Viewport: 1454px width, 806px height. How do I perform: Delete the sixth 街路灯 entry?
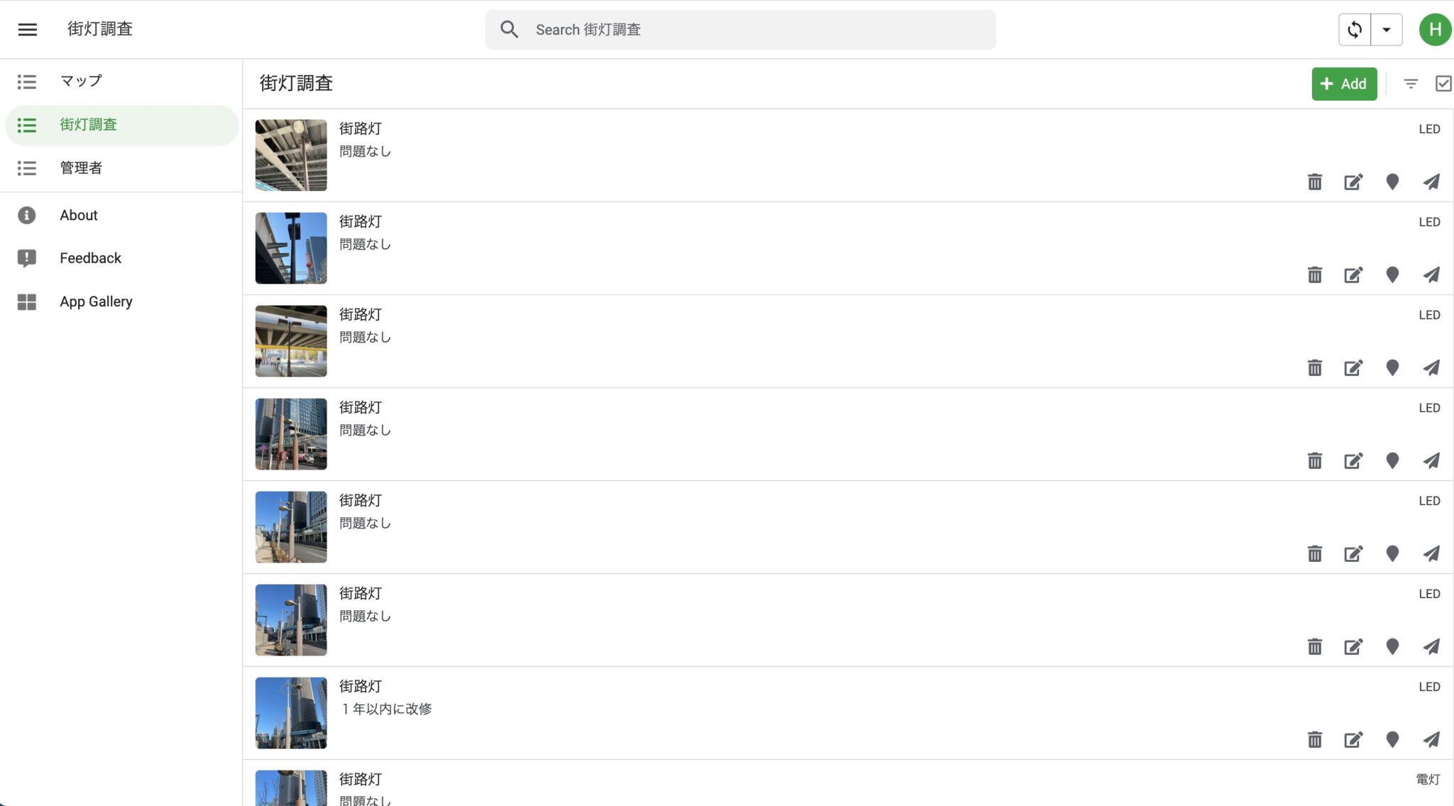(1314, 646)
